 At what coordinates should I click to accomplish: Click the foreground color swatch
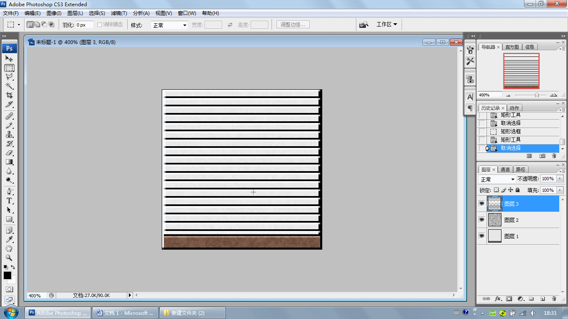[7, 275]
